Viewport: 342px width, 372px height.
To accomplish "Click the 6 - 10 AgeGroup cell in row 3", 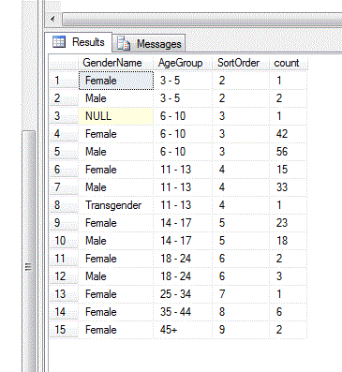I will click(x=183, y=116).
